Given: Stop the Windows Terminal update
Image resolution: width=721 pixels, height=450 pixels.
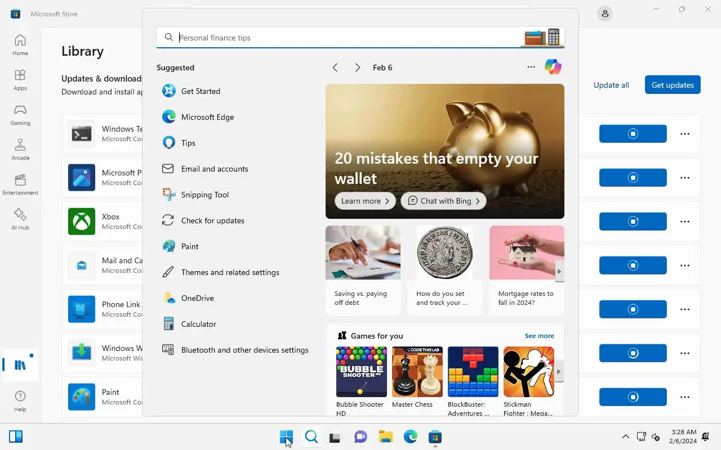Looking at the screenshot, I should (x=633, y=134).
